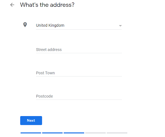
Task: Go back using the left arrow
Action: [12, 5]
